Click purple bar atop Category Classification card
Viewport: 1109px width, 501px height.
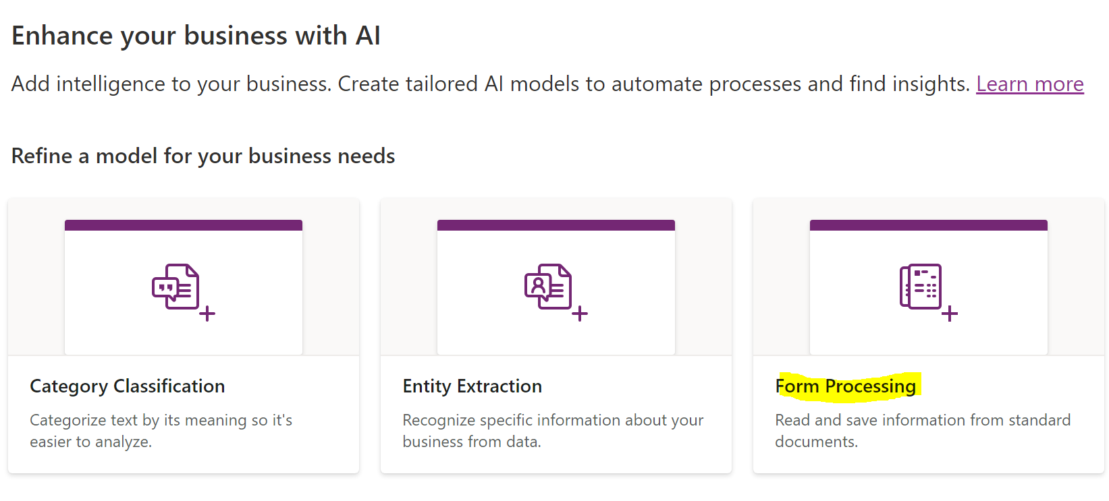pos(184,225)
